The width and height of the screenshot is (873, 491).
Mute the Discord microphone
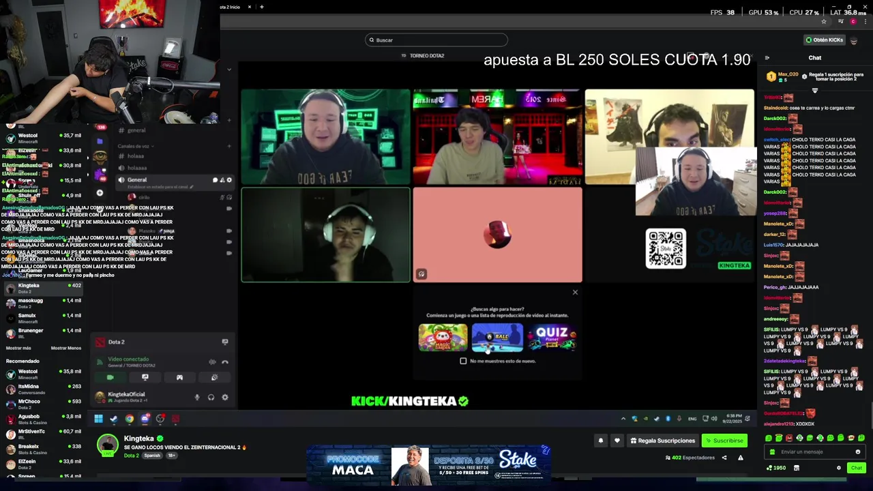[197, 397]
